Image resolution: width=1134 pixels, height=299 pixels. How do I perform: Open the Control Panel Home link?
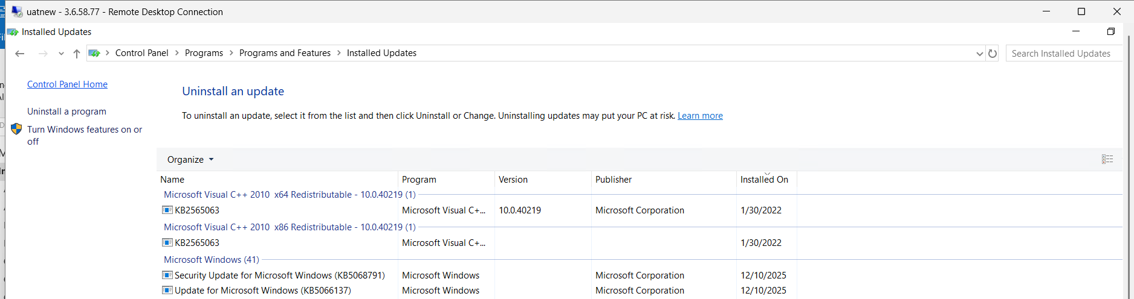(x=67, y=84)
